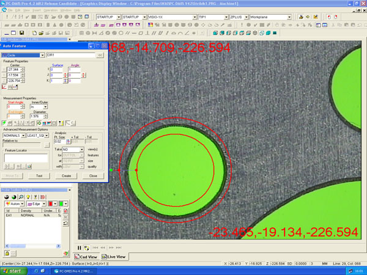Click the flip vector icon beside Surface K field
The image size is (367, 275).
[65, 81]
